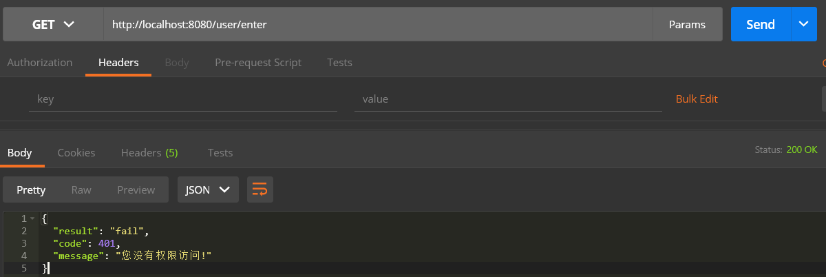Switch to the request Tests tab
The image size is (826, 277).
coord(339,62)
